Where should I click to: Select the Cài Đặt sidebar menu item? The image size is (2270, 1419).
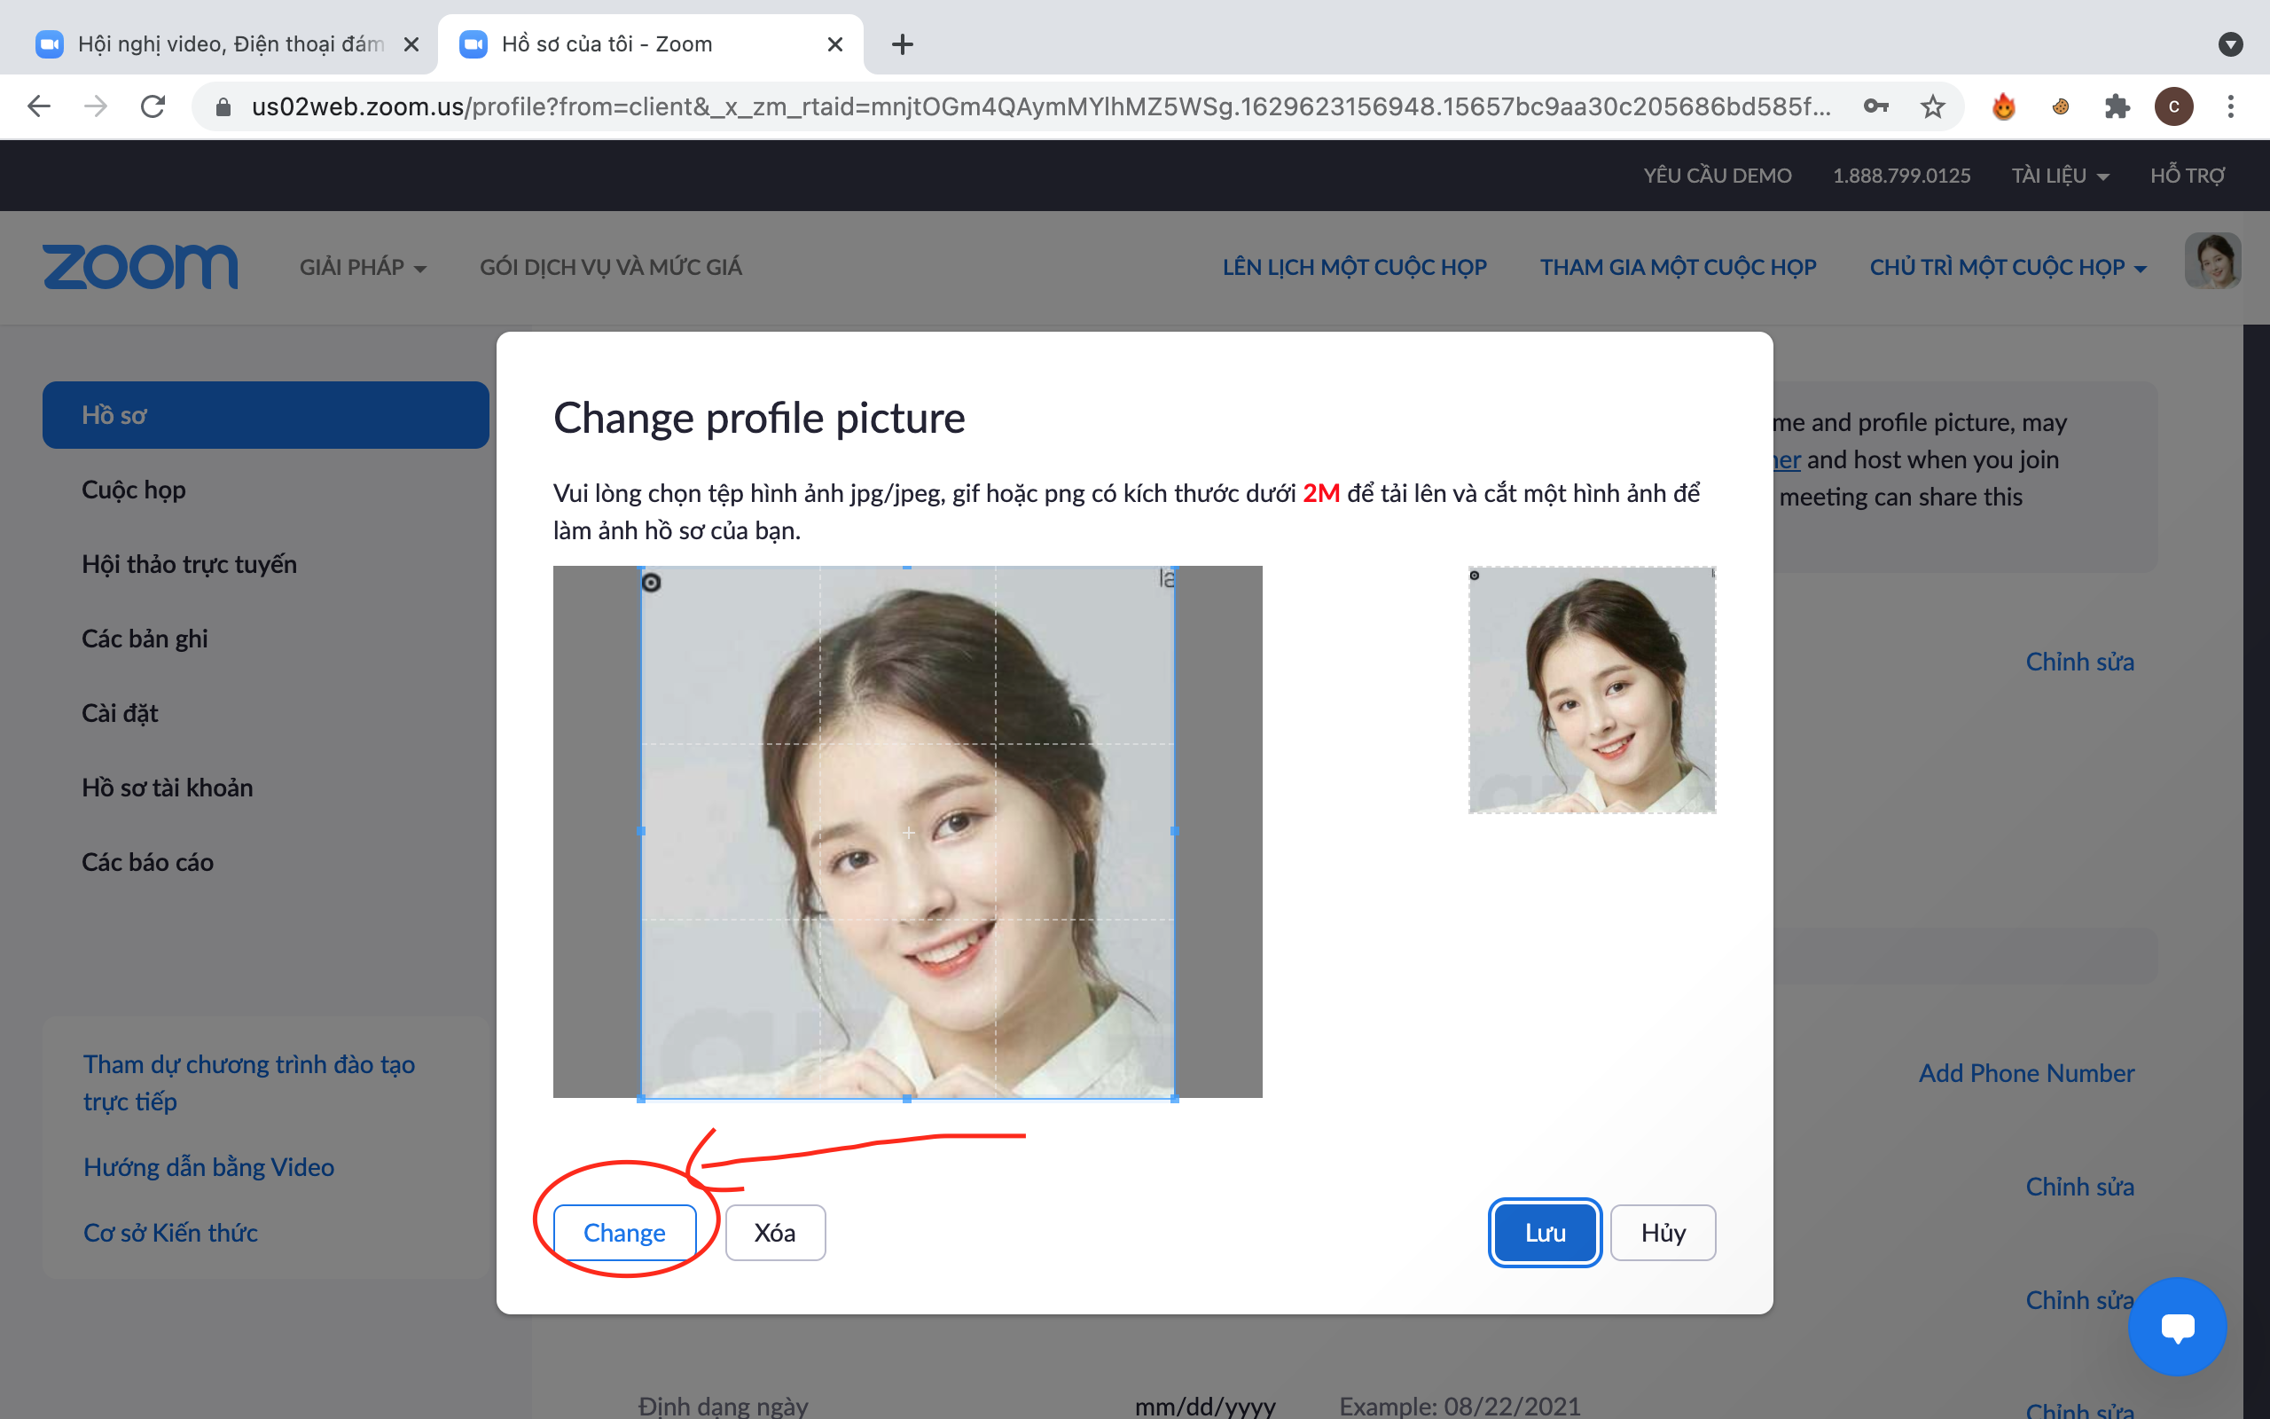click(x=120, y=711)
